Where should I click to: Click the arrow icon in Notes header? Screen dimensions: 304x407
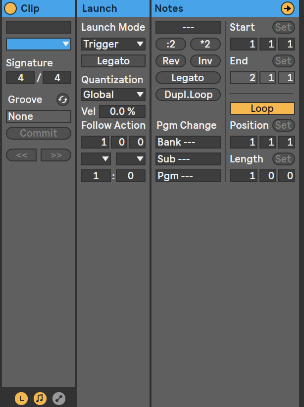287,8
